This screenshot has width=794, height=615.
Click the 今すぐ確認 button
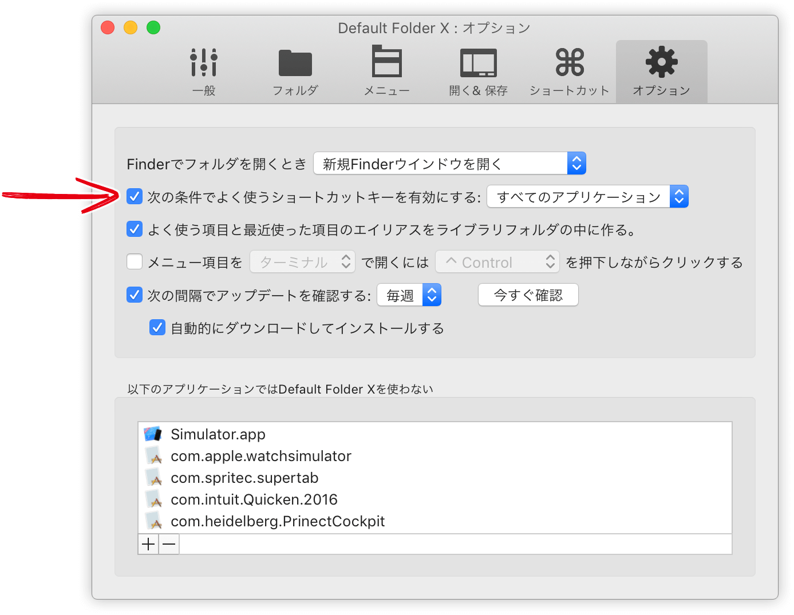click(528, 295)
